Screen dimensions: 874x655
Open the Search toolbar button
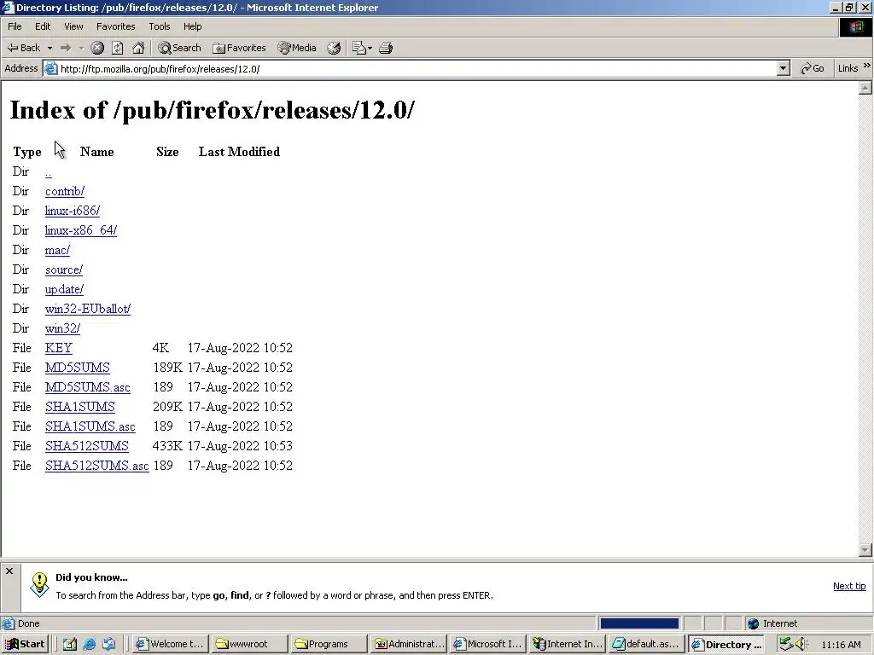[179, 48]
